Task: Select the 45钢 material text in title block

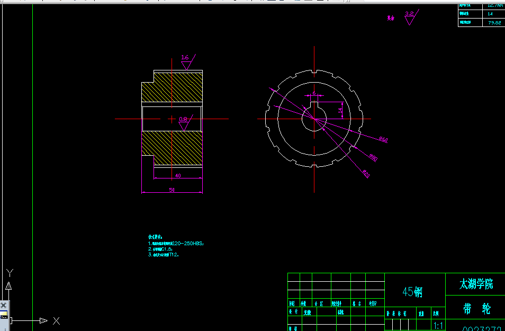Action: click(412, 292)
